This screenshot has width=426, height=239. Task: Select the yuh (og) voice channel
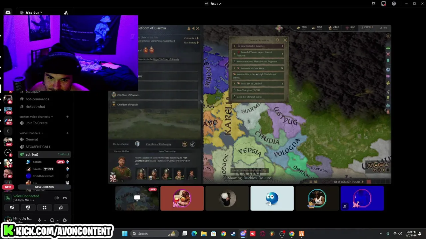[x=44, y=154]
